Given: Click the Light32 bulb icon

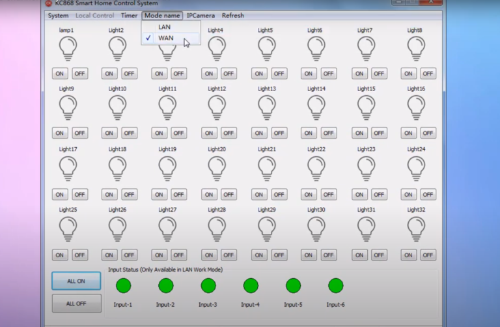Looking at the screenshot, I should click(x=416, y=228).
